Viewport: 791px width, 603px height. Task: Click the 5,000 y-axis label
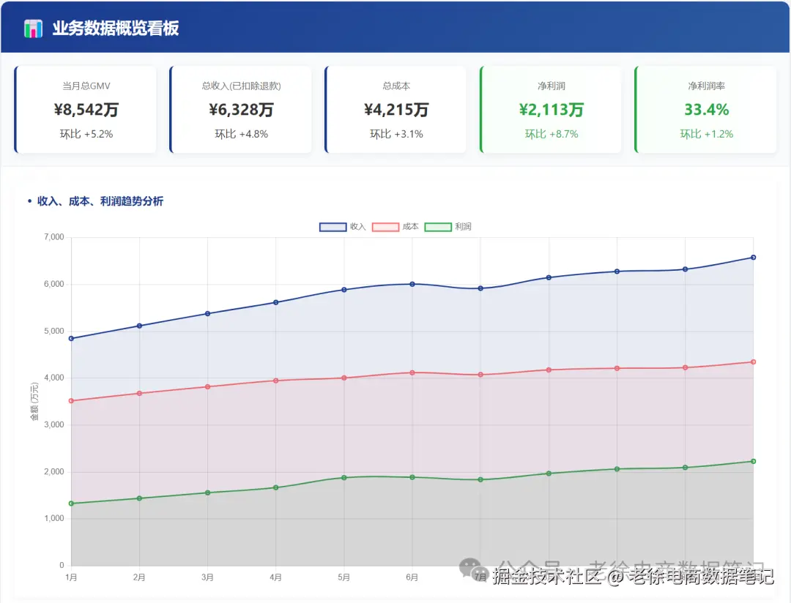pos(54,332)
